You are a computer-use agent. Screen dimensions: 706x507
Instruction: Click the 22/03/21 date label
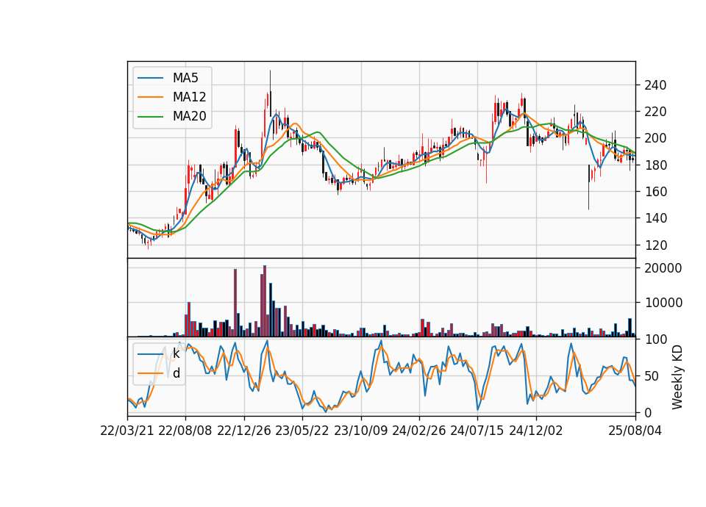tap(127, 431)
